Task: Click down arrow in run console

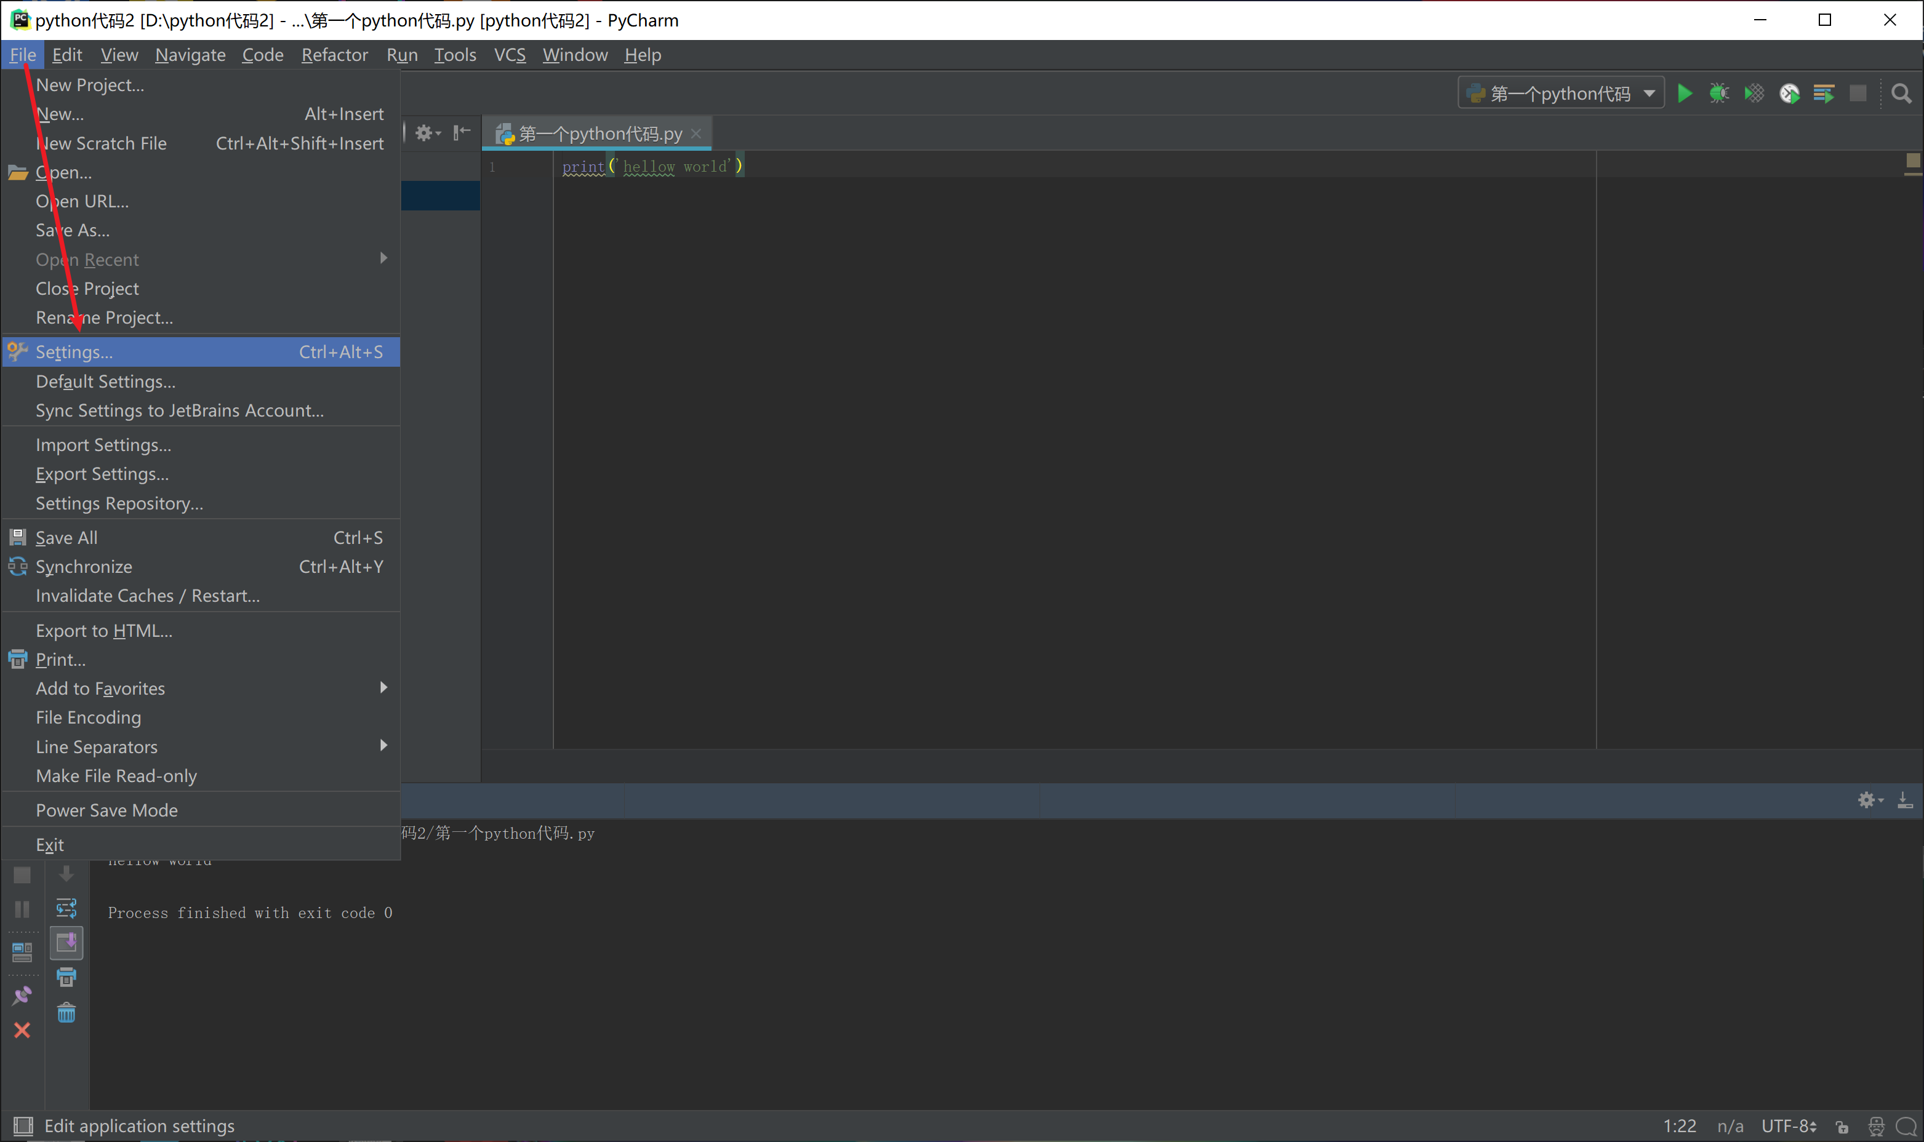Action: 66,874
